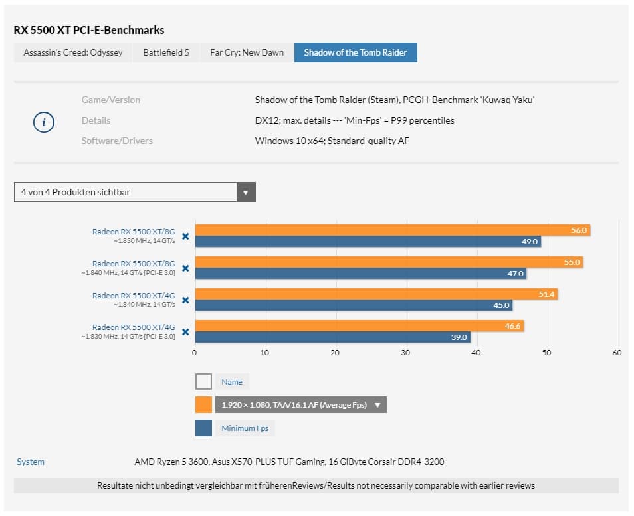Switch to Battlefield 5 tab
The height and width of the screenshot is (516, 634).
166,52
